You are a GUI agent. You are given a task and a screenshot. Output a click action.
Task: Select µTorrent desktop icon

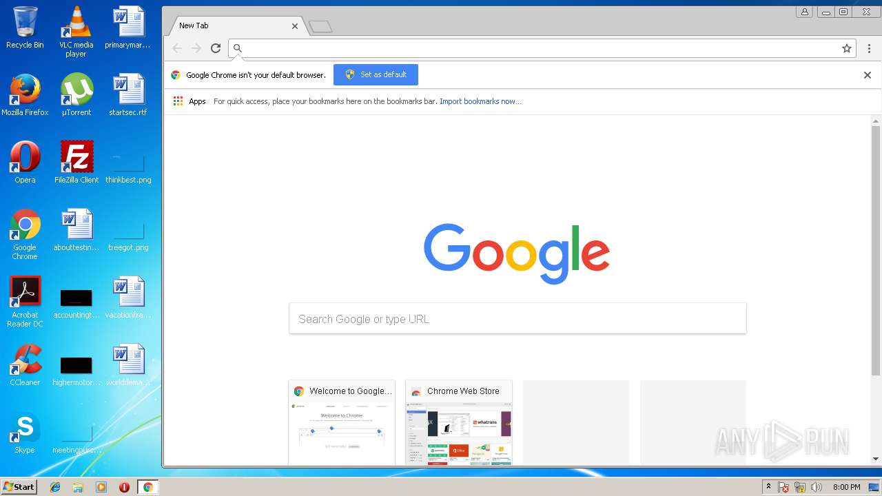click(x=76, y=94)
